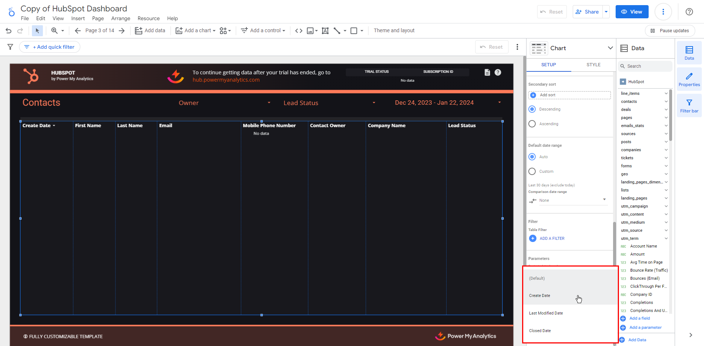Click the text box tool icon
This screenshot has height=346, width=704.
(x=325, y=31)
